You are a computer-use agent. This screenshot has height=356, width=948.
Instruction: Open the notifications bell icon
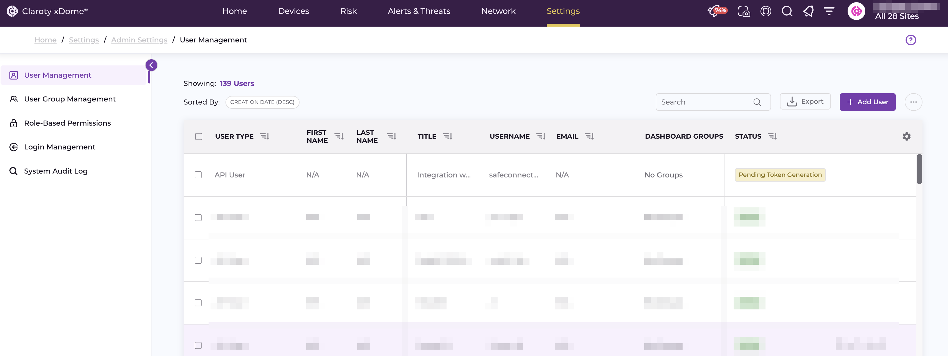[808, 11]
